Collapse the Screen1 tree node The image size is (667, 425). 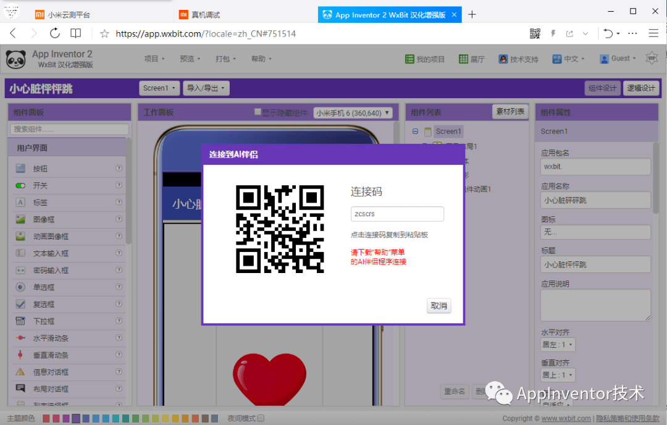(x=415, y=132)
